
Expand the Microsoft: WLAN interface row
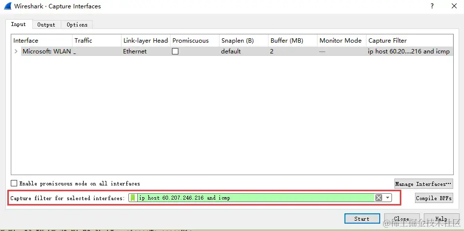16,51
